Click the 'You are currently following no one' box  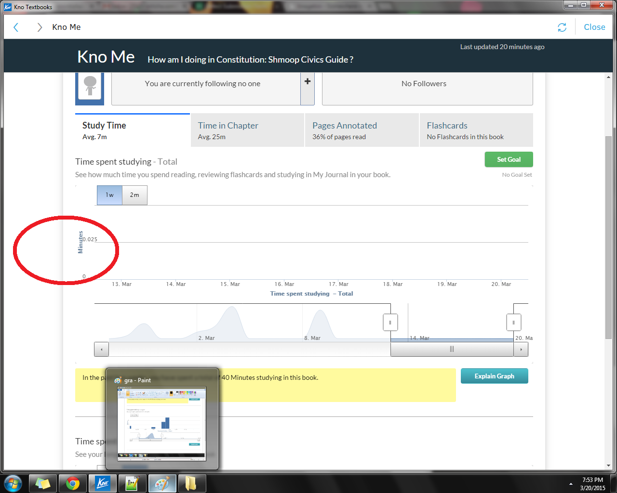(x=206, y=89)
